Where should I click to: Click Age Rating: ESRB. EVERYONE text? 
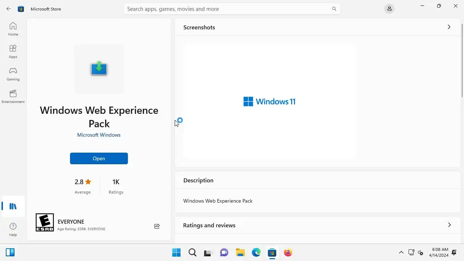click(x=81, y=229)
